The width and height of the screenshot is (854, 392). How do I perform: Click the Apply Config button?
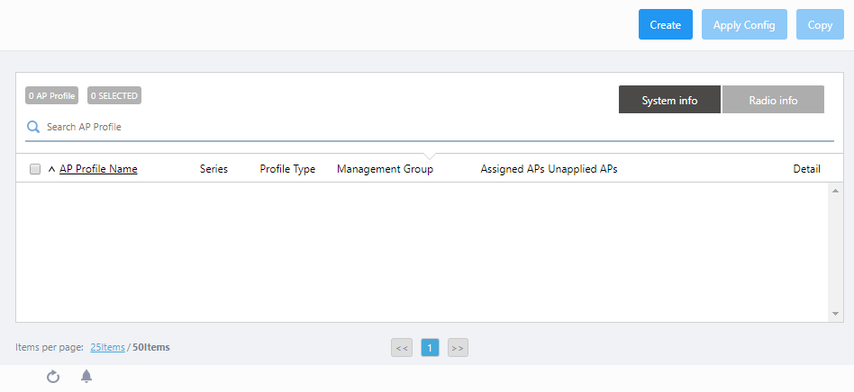(x=744, y=25)
